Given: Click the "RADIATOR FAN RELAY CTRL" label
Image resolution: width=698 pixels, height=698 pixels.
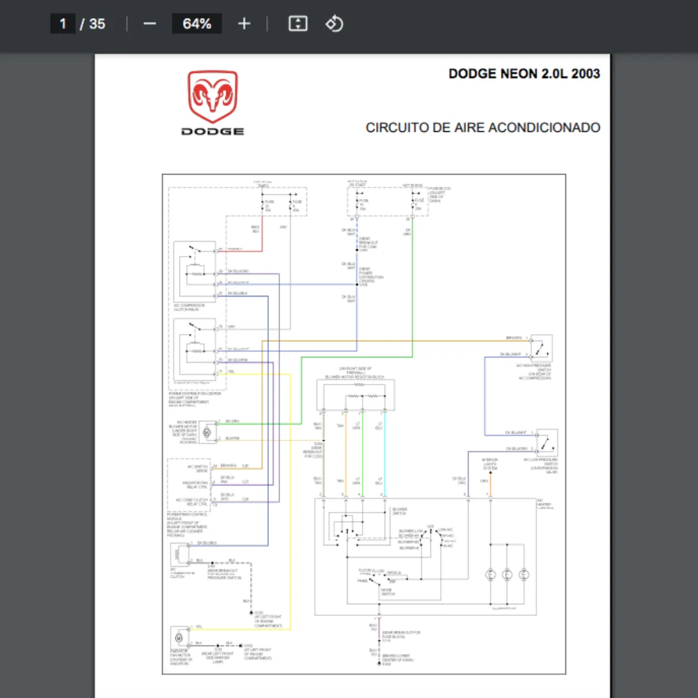Looking at the screenshot, I should (x=195, y=485).
